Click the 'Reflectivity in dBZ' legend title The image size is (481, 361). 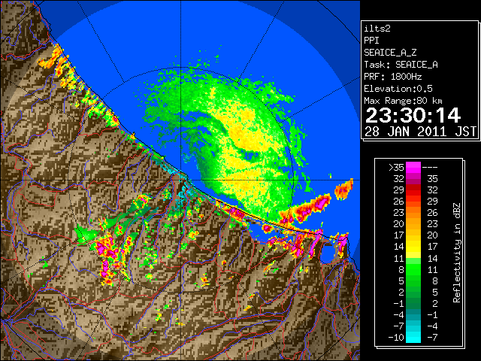coord(457,253)
